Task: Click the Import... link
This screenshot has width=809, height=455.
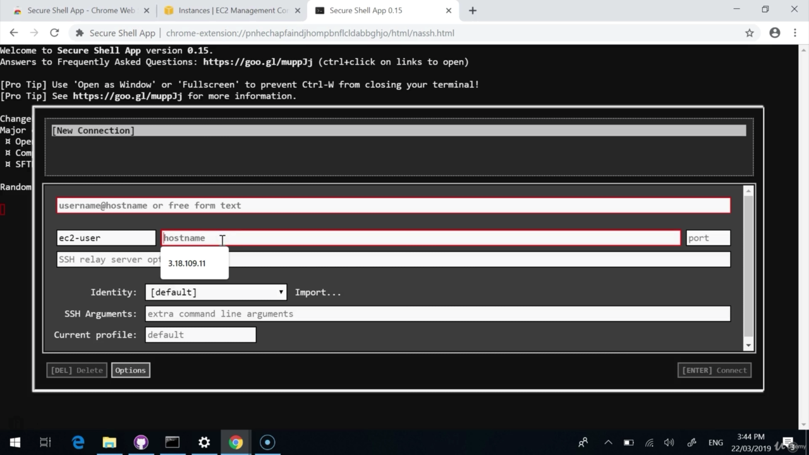Action: point(318,292)
